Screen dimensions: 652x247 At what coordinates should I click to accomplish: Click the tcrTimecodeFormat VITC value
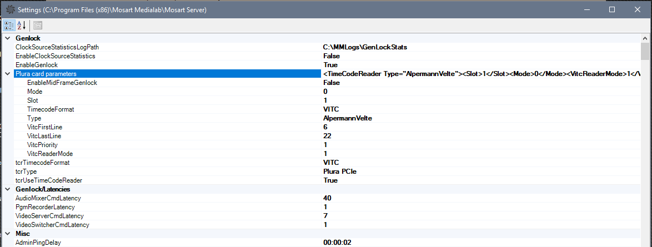pos(331,163)
